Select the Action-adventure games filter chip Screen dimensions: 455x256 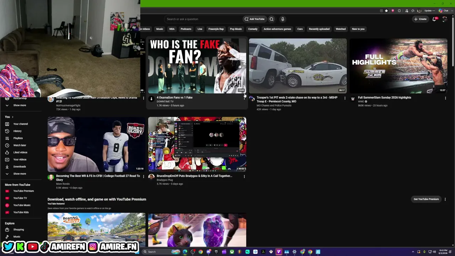pyautogui.click(x=277, y=29)
